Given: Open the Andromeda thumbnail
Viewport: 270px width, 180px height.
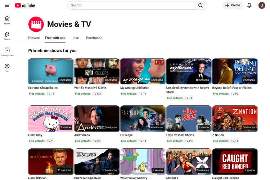Looking at the screenshot, I should click(x=97, y=119).
